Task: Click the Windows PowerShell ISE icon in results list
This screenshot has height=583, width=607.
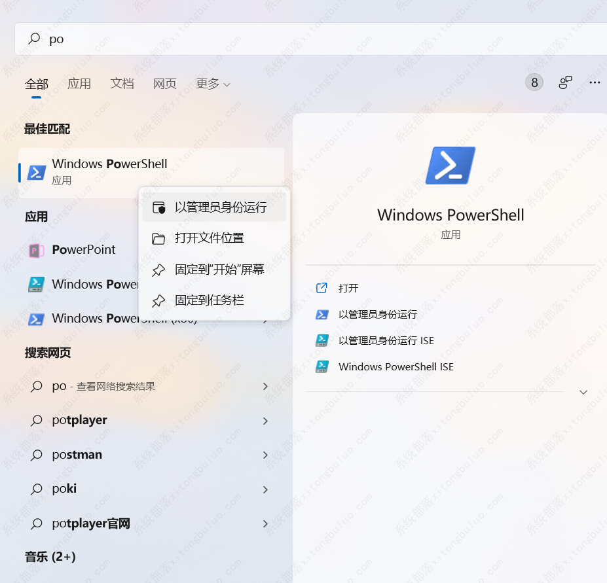Action: pyautogui.click(x=37, y=285)
